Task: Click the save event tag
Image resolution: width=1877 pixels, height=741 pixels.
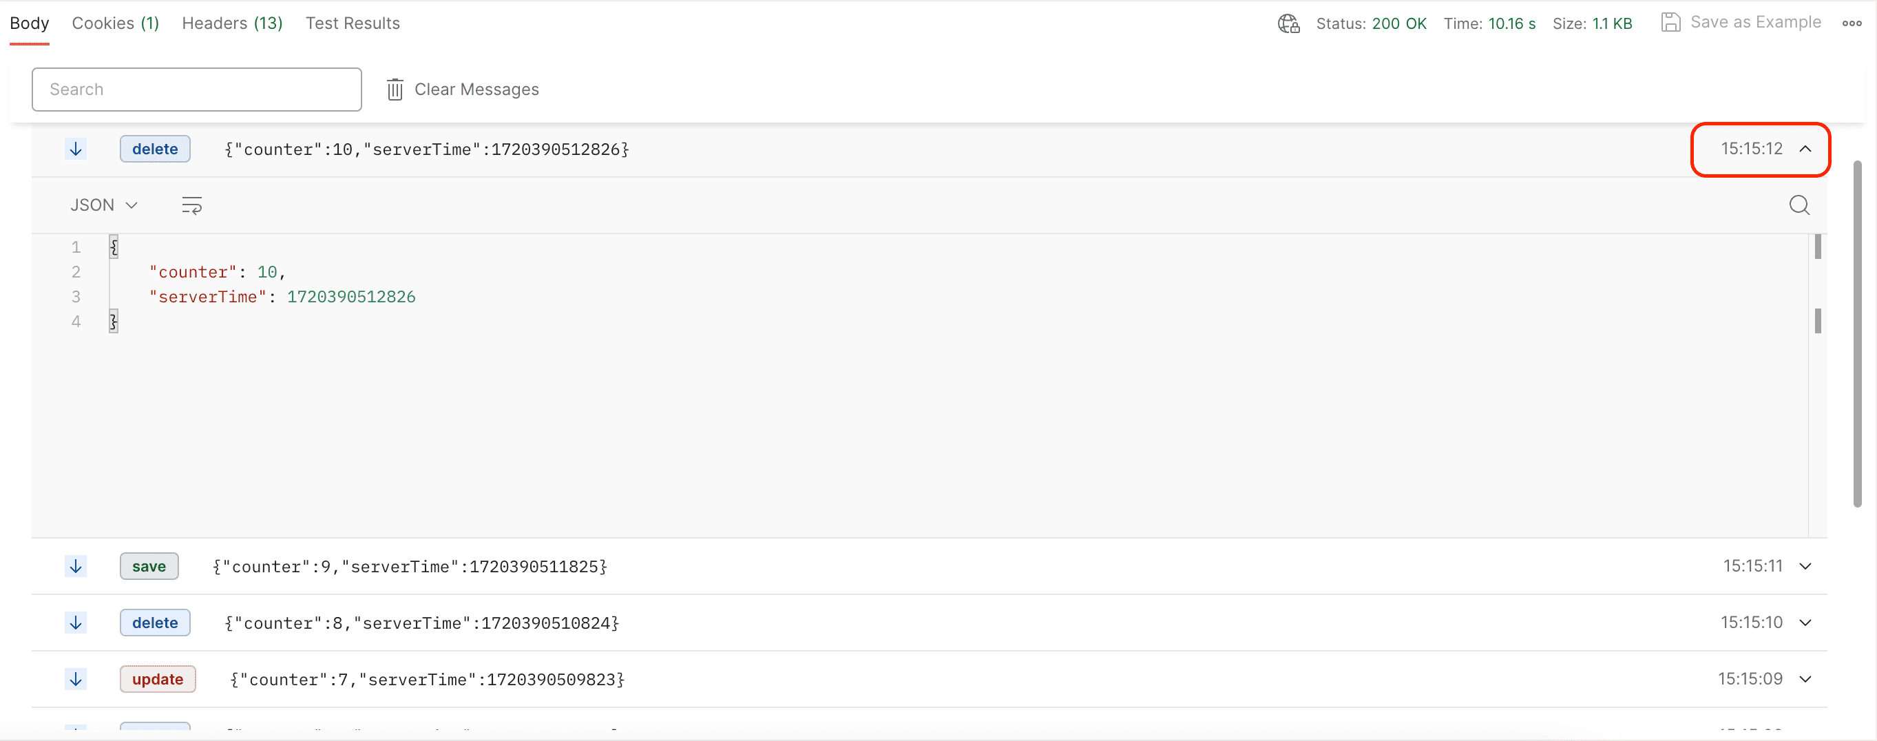Action: 149,566
